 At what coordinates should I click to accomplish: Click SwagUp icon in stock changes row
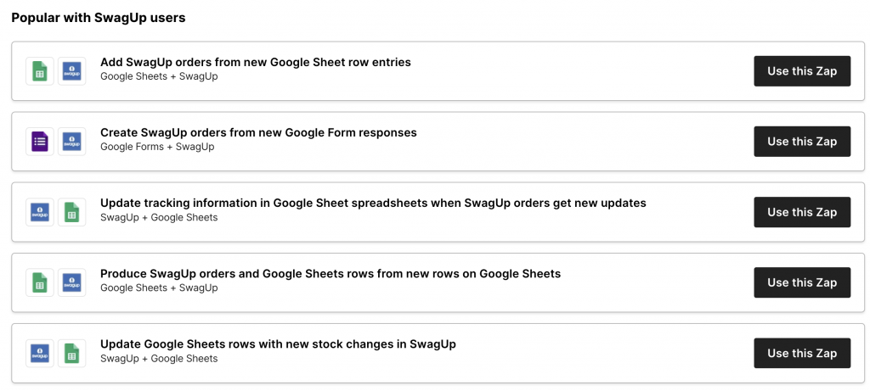pyautogui.click(x=39, y=353)
